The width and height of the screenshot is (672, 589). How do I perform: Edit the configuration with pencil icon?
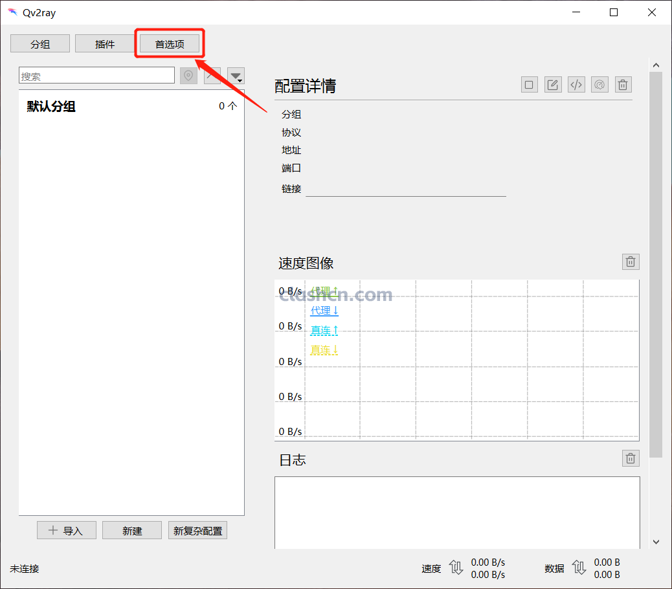tap(553, 85)
